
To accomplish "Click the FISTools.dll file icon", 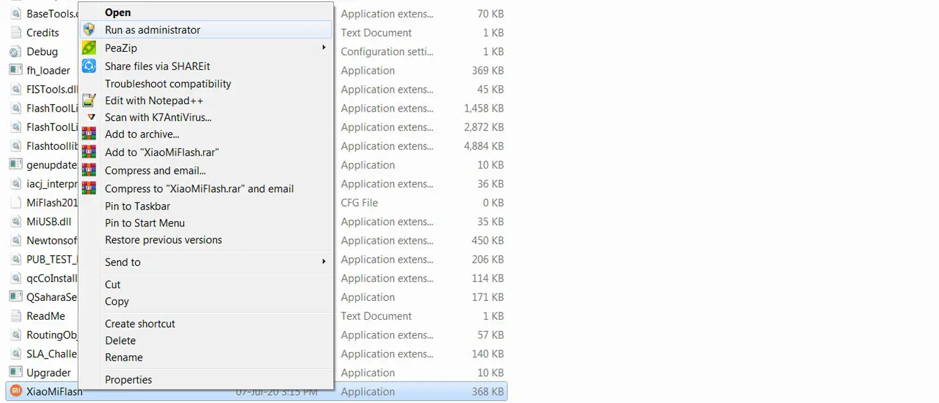I will (15, 89).
